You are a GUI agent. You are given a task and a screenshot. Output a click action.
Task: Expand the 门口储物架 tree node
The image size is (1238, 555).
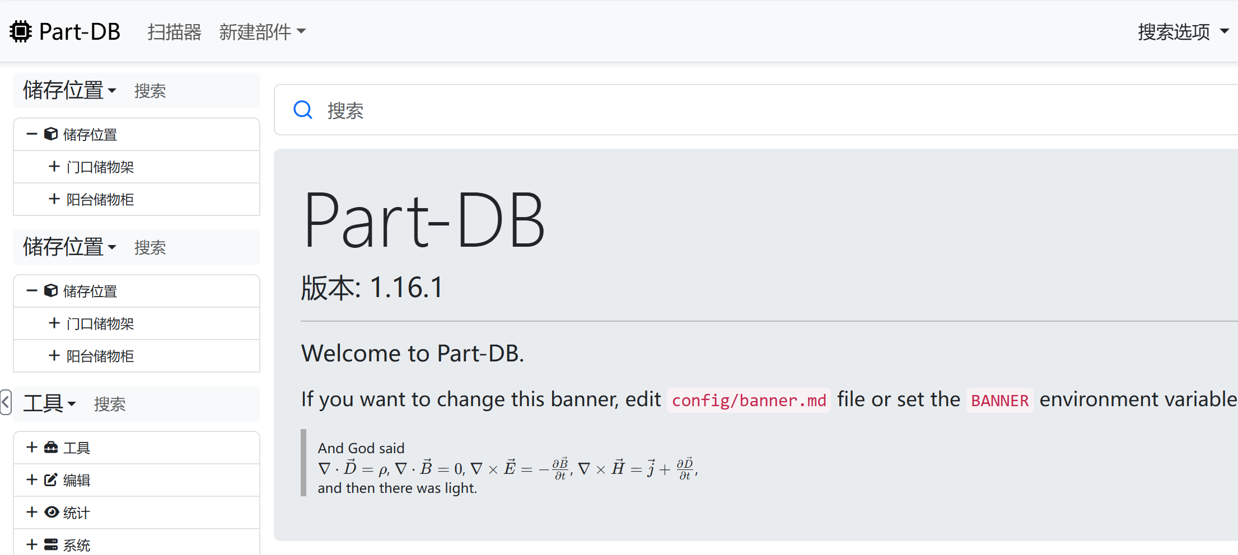54,166
